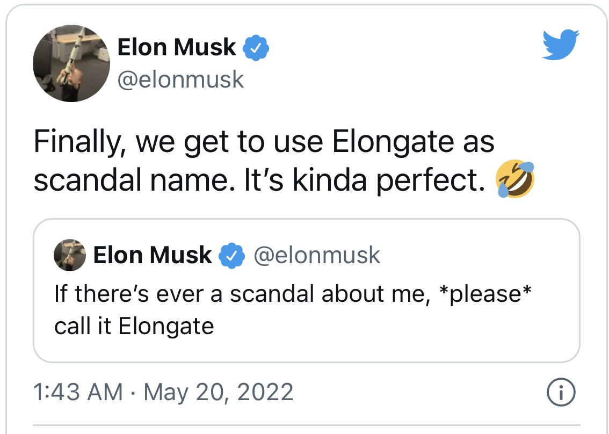The height and width of the screenshot is (434, 609).
Task: Click the May 20, 2022 date
Action: tap(219, 392)
